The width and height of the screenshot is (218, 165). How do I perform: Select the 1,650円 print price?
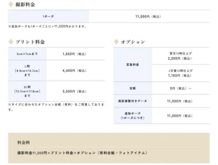tap(74, 54)
